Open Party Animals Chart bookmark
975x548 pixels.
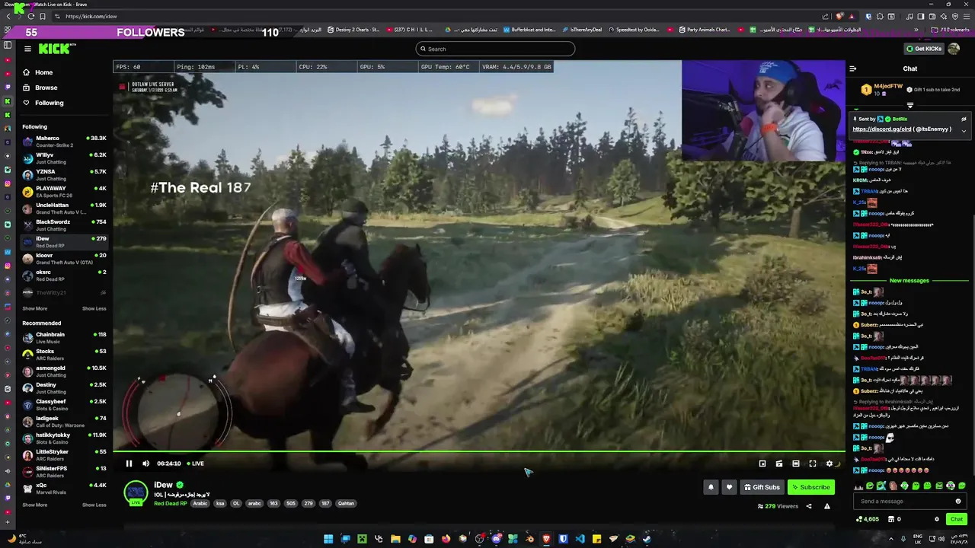click(703, 30)
